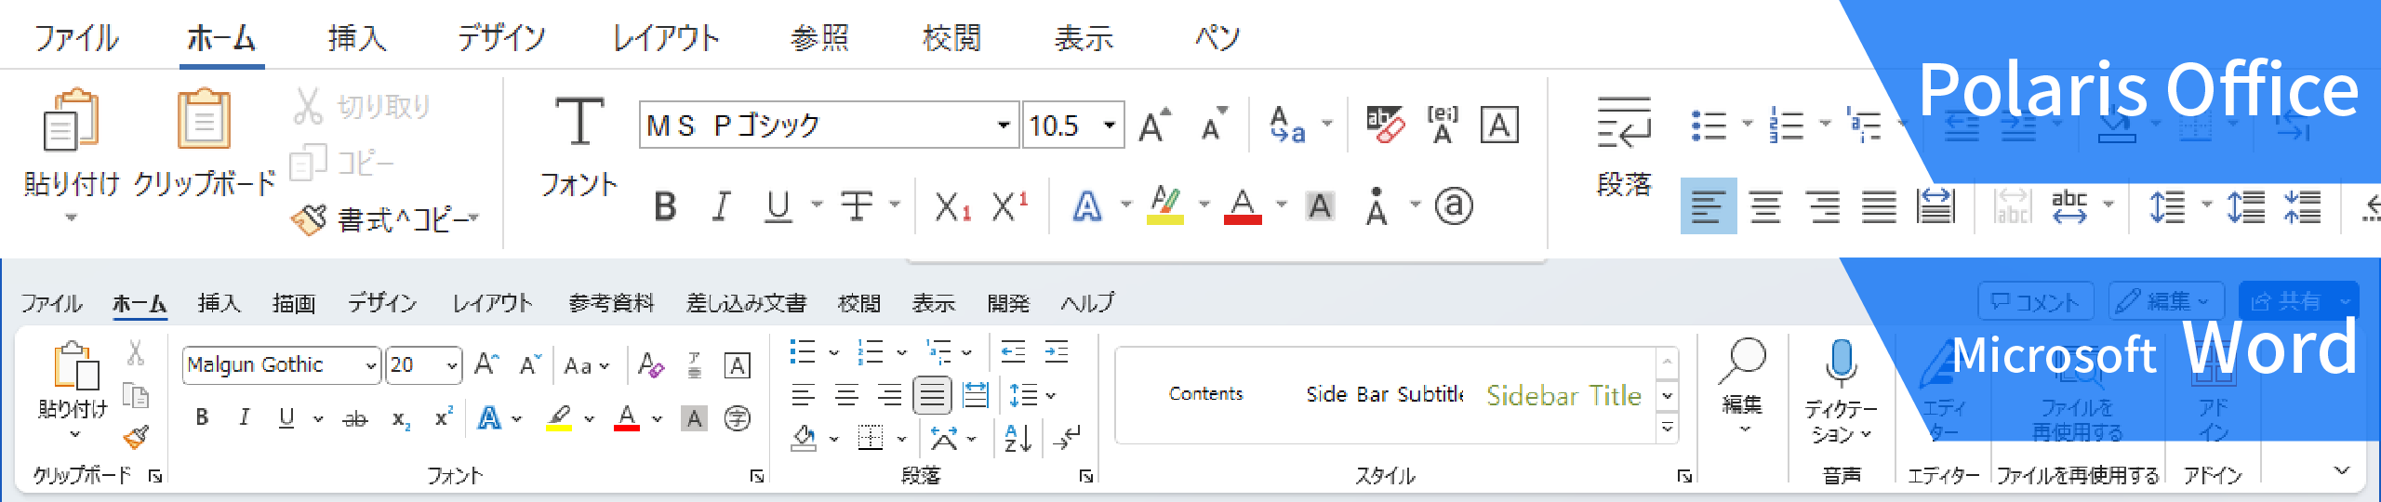
Task: Click Polaris Office superscript X¹ icon
Action: point(1009,206)
